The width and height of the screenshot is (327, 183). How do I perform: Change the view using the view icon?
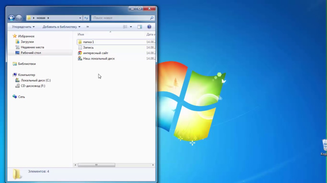(125, 27)
